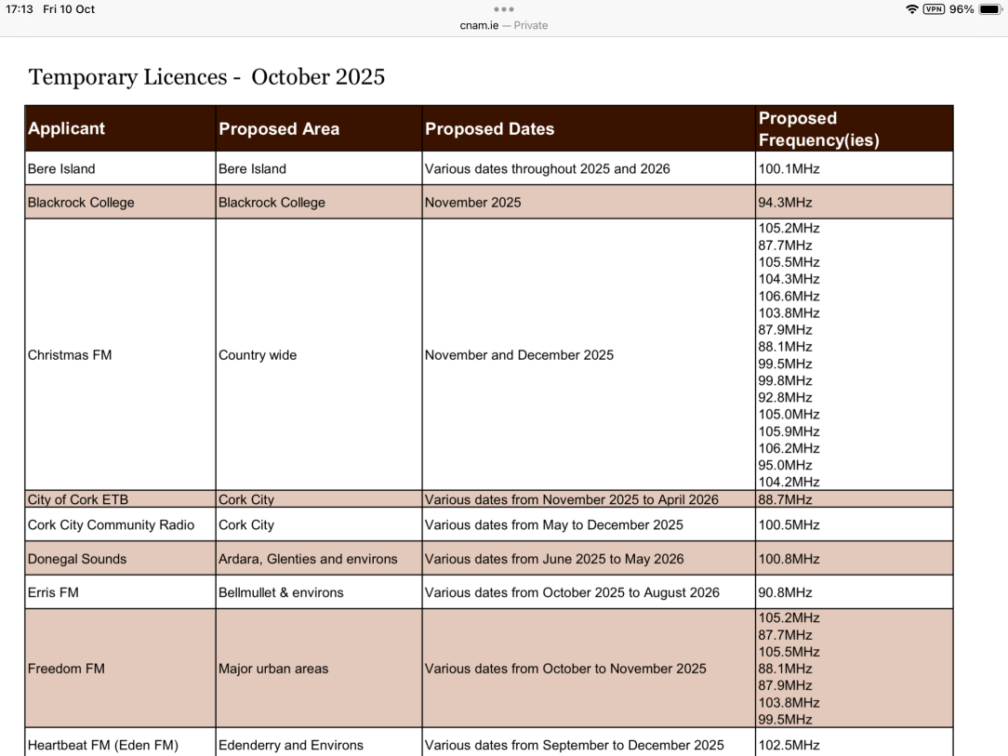This screenshot has height=756, width=1008.
Task: Select the 88.7MHz frequency cell
Action: tap(855, 499)
